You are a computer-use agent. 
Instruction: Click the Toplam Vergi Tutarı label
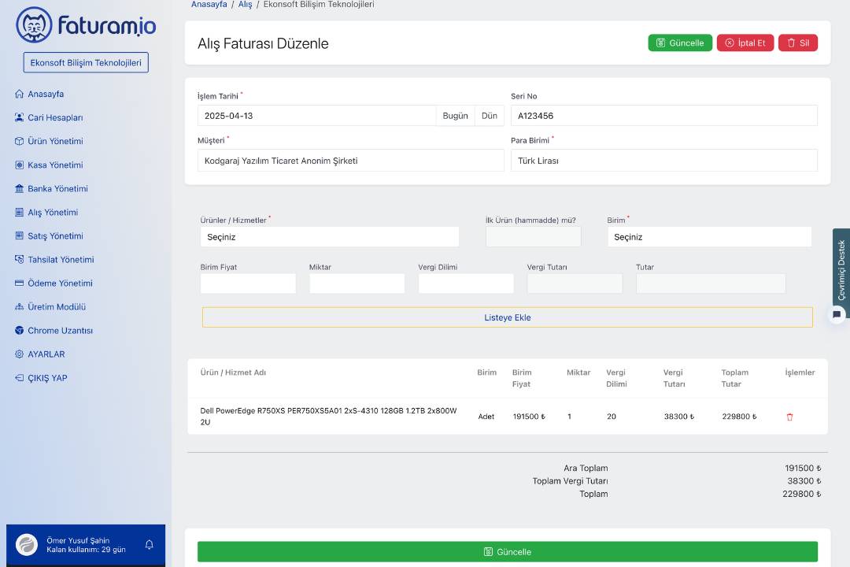click(x=570, y=480)
